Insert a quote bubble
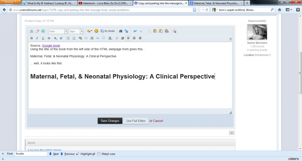Image resolution: width=302 pixels, height=161 pixels. pyautogui.click(x=103, y=38)
